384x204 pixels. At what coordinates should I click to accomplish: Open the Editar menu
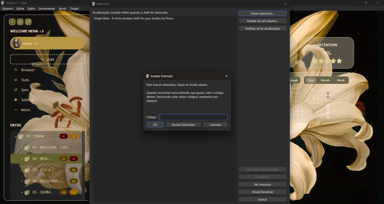(x=20, y=9)
